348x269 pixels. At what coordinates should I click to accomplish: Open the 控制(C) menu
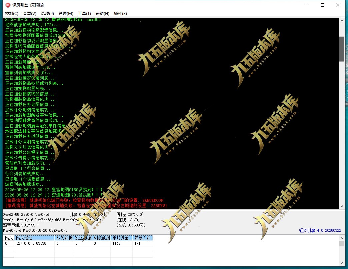pos(12,14)
